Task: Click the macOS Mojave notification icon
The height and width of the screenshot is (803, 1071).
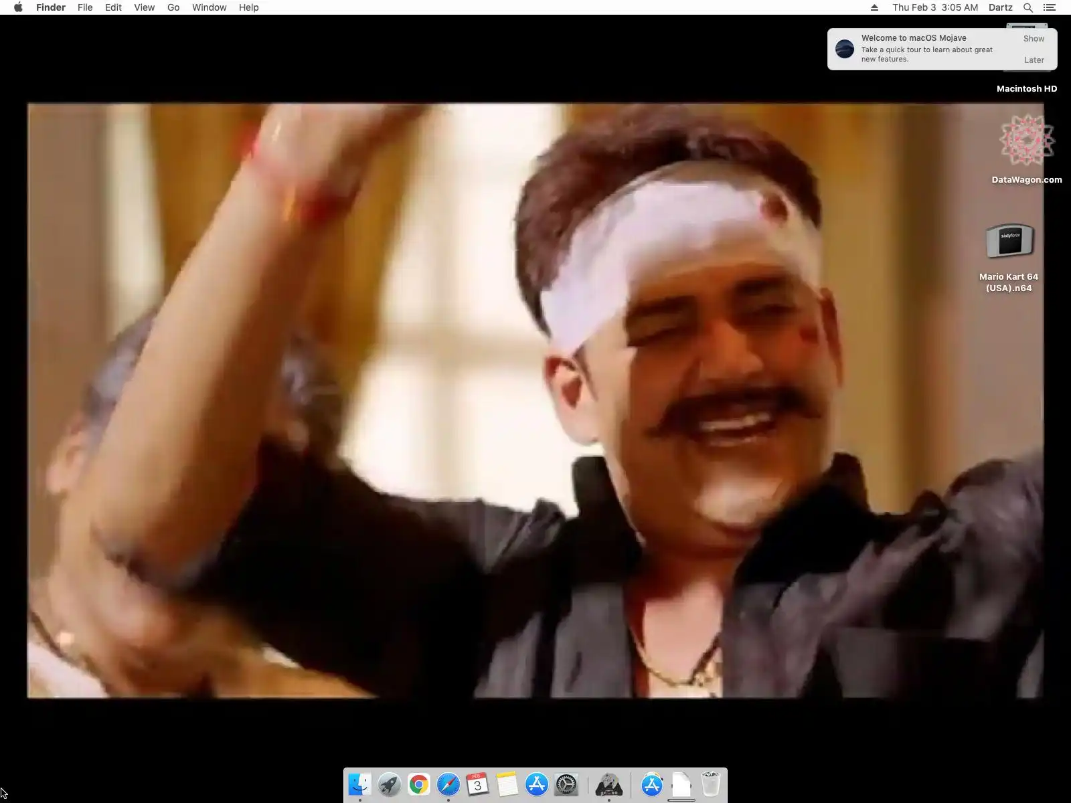Action: 845,49
